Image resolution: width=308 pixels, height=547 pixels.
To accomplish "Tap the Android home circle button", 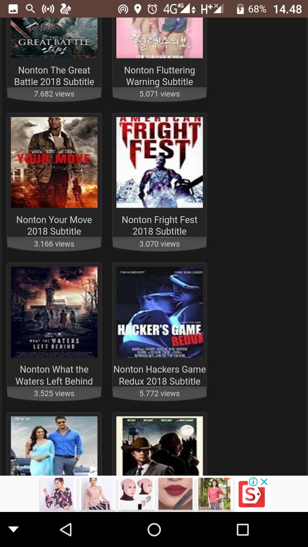I will (154, 530).
